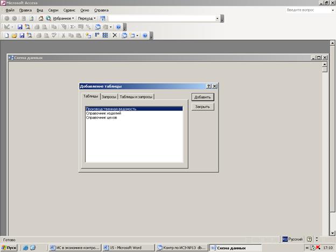Screen dimensions: 336x252
Task: Open the Связи menu
Action: pos(53,10)
